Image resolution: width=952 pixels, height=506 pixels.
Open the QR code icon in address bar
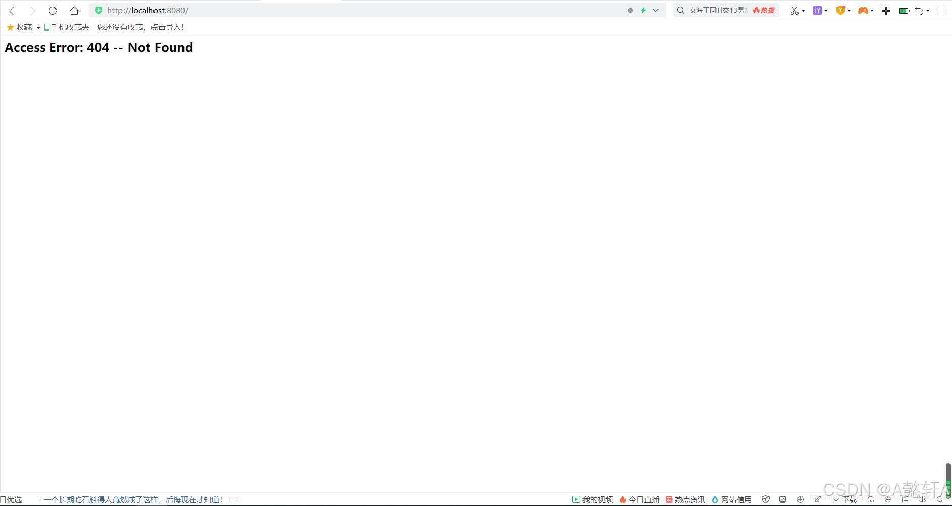point(630,10)
